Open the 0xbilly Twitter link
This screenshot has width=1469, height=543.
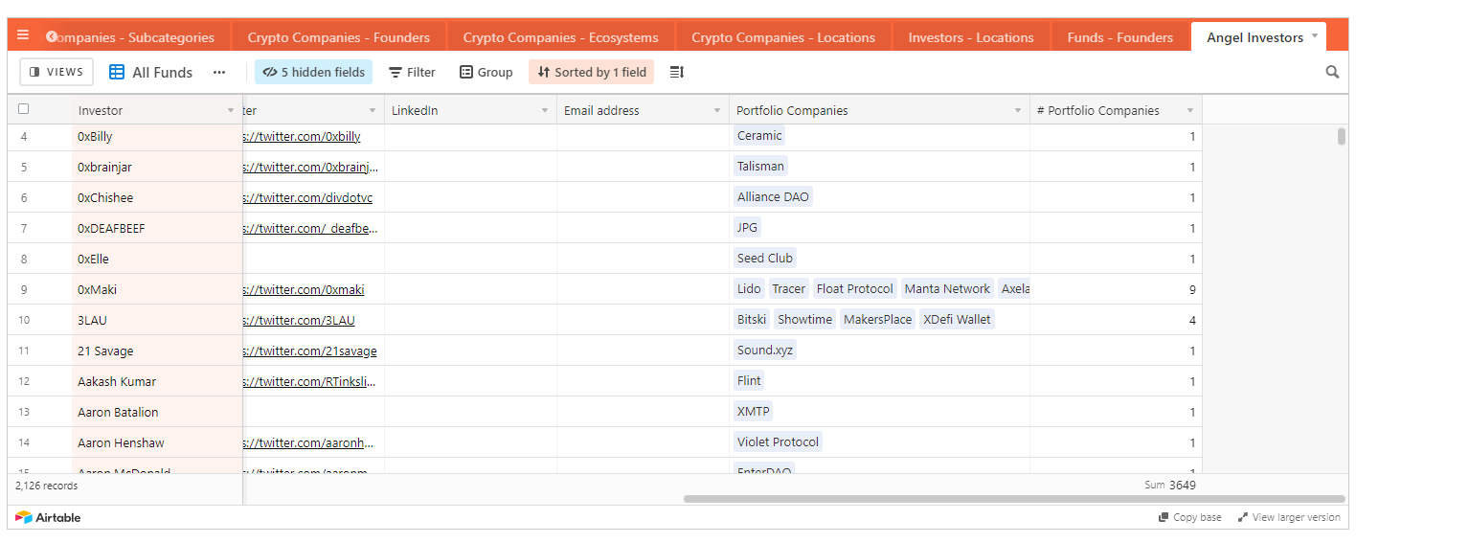click(x=302, y=136)
